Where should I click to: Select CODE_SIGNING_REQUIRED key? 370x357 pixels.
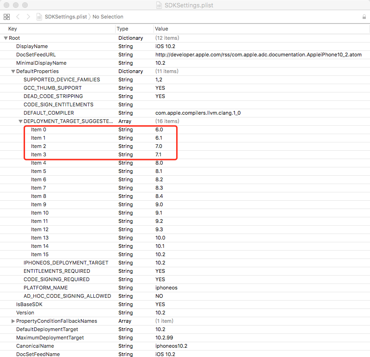pyautogui.click(x=56, y=279)
